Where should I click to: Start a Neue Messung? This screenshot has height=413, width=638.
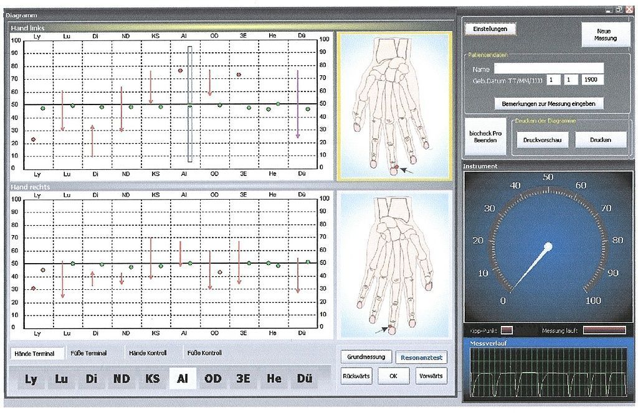click(606, 34)
